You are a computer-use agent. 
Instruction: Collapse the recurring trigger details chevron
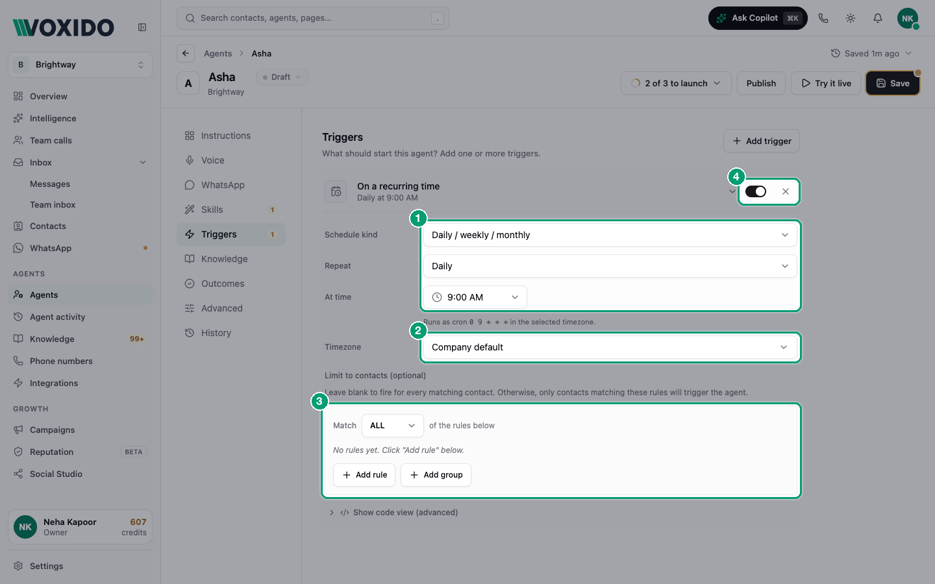coord(732,191)
